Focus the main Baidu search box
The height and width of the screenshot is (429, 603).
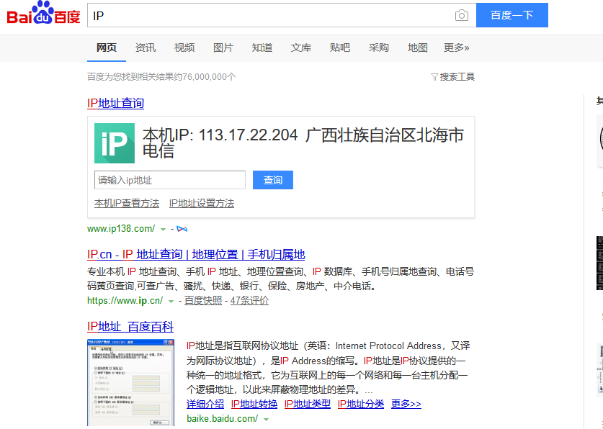coord(270,16)
